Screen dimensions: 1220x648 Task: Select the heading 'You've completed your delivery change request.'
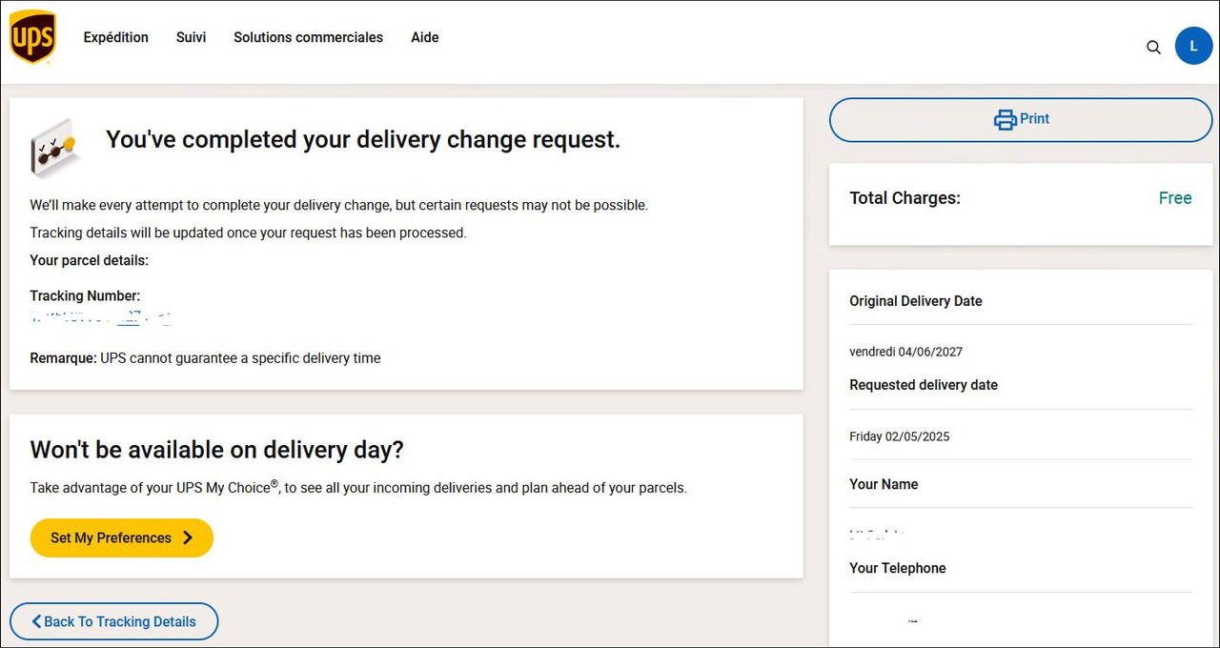pos(363,139)
